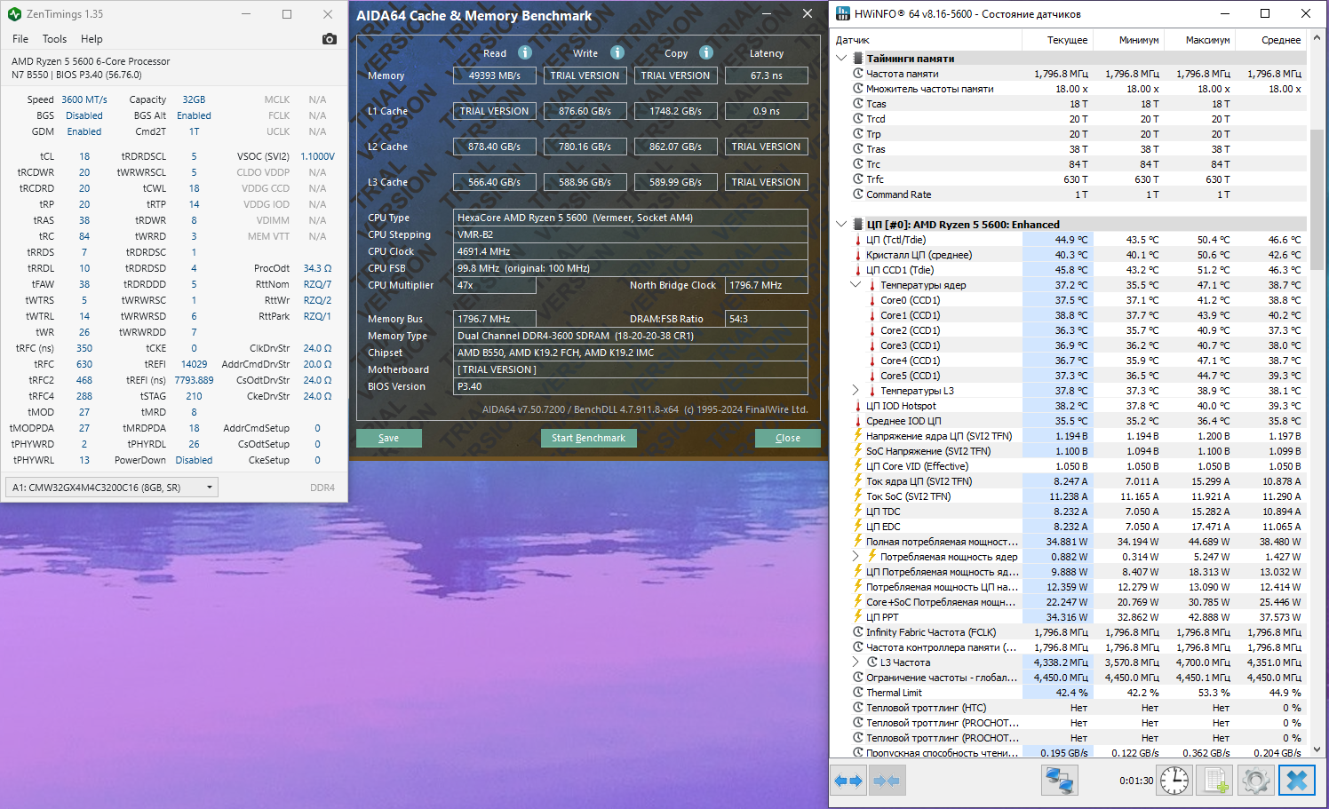Close sensors with the blue X button
1329x809 pixels.
click(1297, 781)
